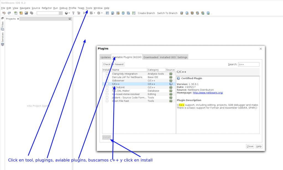Click the restore-window icon above Files

click(x=2, y=18)
